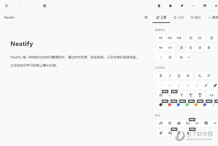
Task: Apply inline code text style
Action: pos(211,95)
